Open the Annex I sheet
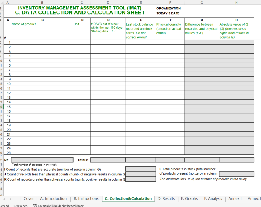Viewport: 261px width, 207px height. pyautogui.click(x=235, y=198)
